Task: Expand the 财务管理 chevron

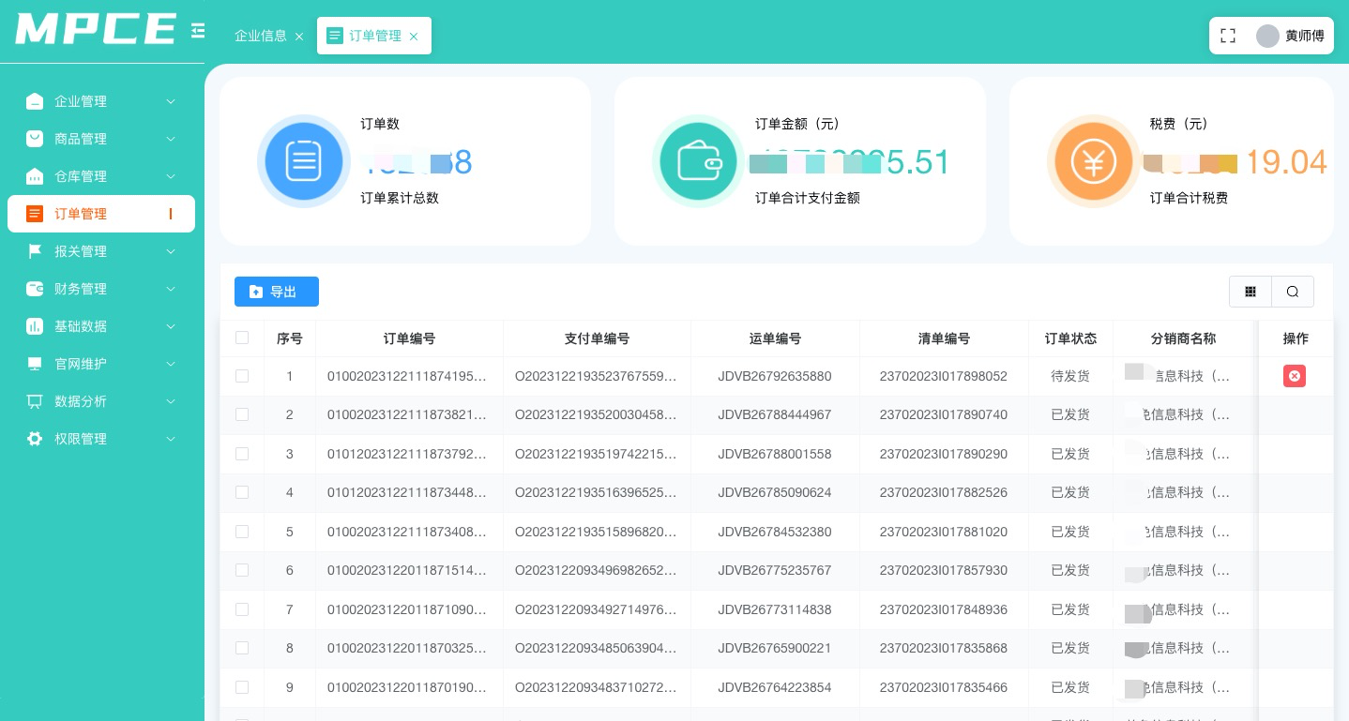Action: [171, 289]
